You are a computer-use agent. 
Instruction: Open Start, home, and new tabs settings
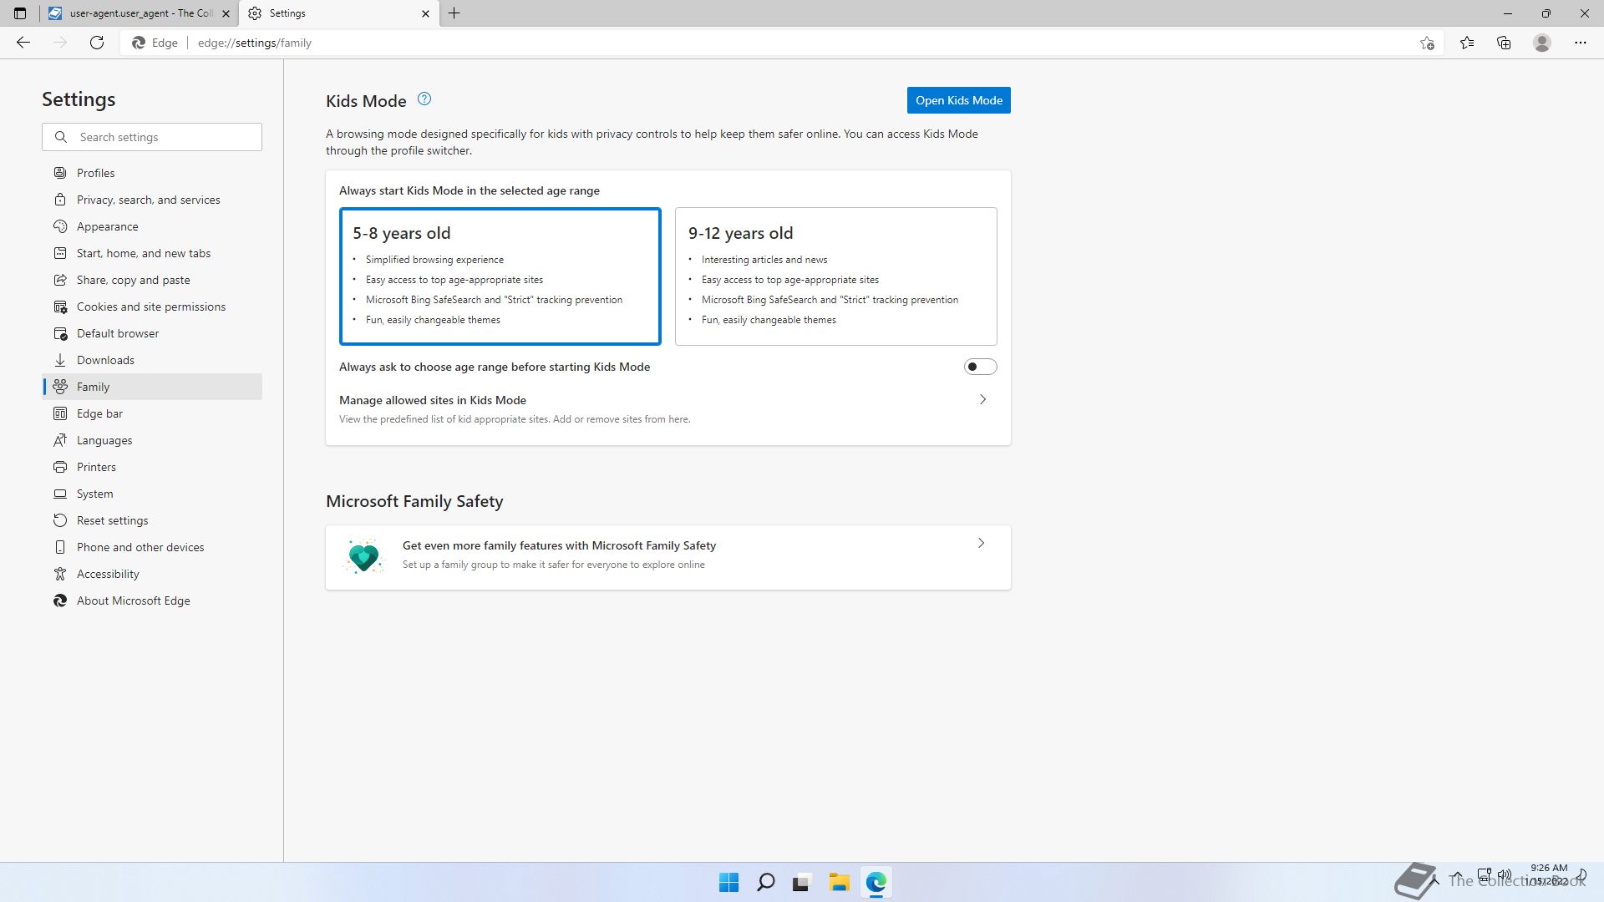click(x=152, y=253)
